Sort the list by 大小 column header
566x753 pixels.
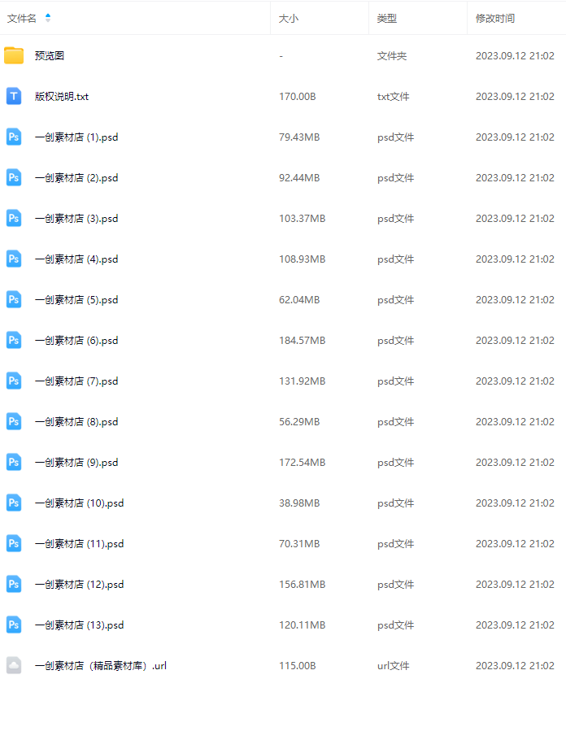289,18
